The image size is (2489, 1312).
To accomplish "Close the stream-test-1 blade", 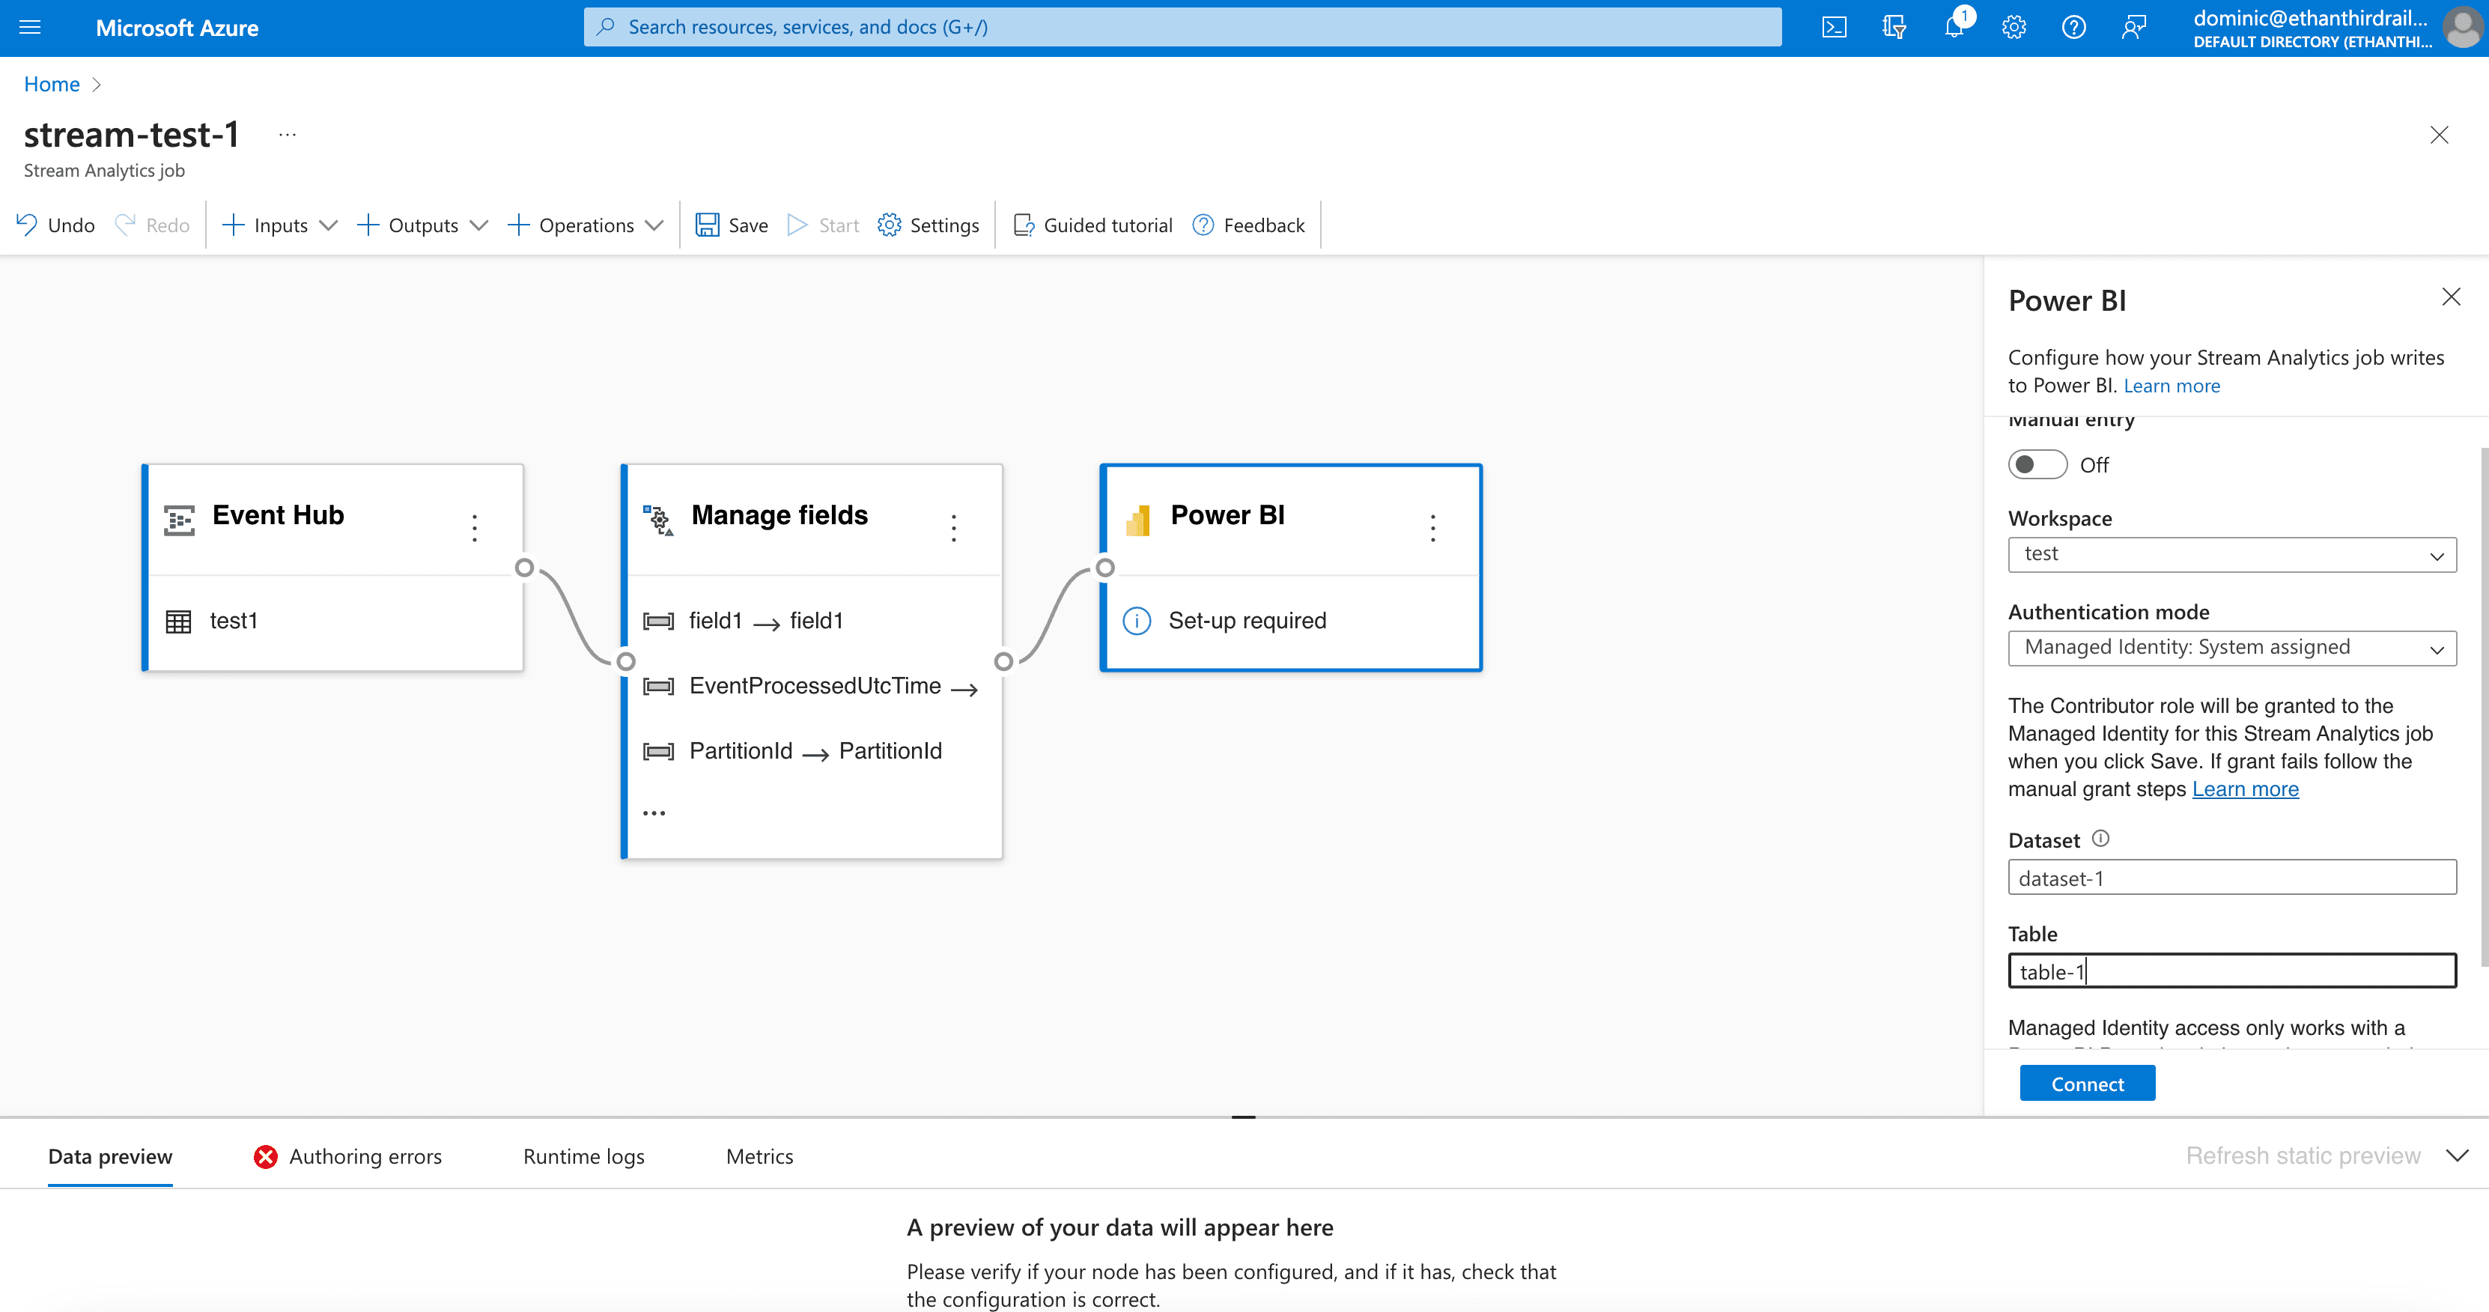I will tap(2439, 134).
